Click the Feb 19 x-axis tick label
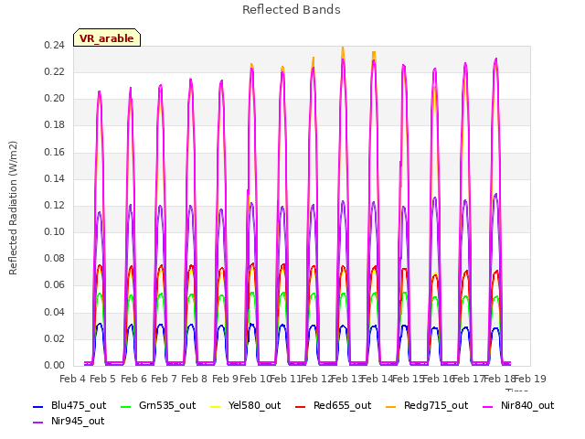The image size is (585, 439). [530, 379]
